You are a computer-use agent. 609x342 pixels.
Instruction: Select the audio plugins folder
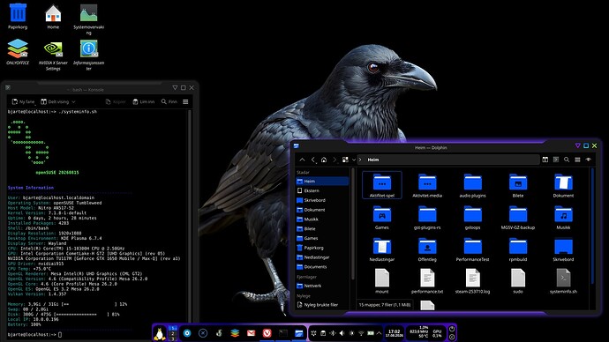(473, 185)
